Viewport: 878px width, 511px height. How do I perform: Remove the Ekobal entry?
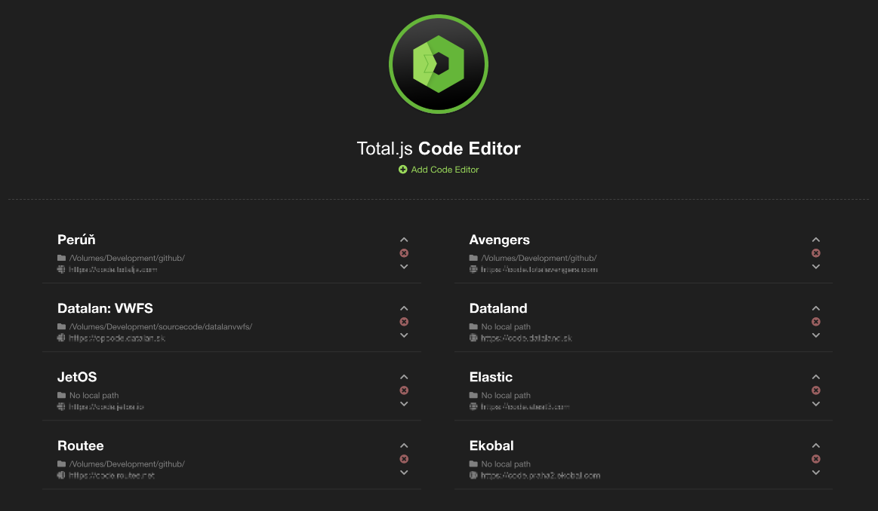point(816,460)
